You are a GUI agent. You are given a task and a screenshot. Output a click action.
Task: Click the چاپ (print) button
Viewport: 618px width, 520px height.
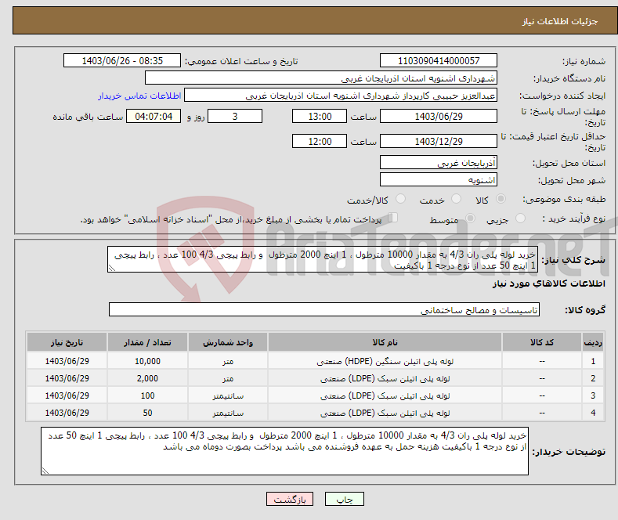(344, 499)
